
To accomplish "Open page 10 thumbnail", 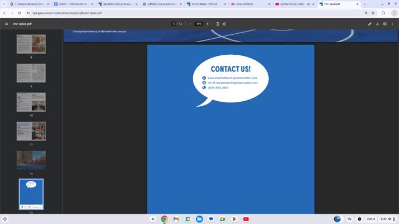I will tap(31, 102).
